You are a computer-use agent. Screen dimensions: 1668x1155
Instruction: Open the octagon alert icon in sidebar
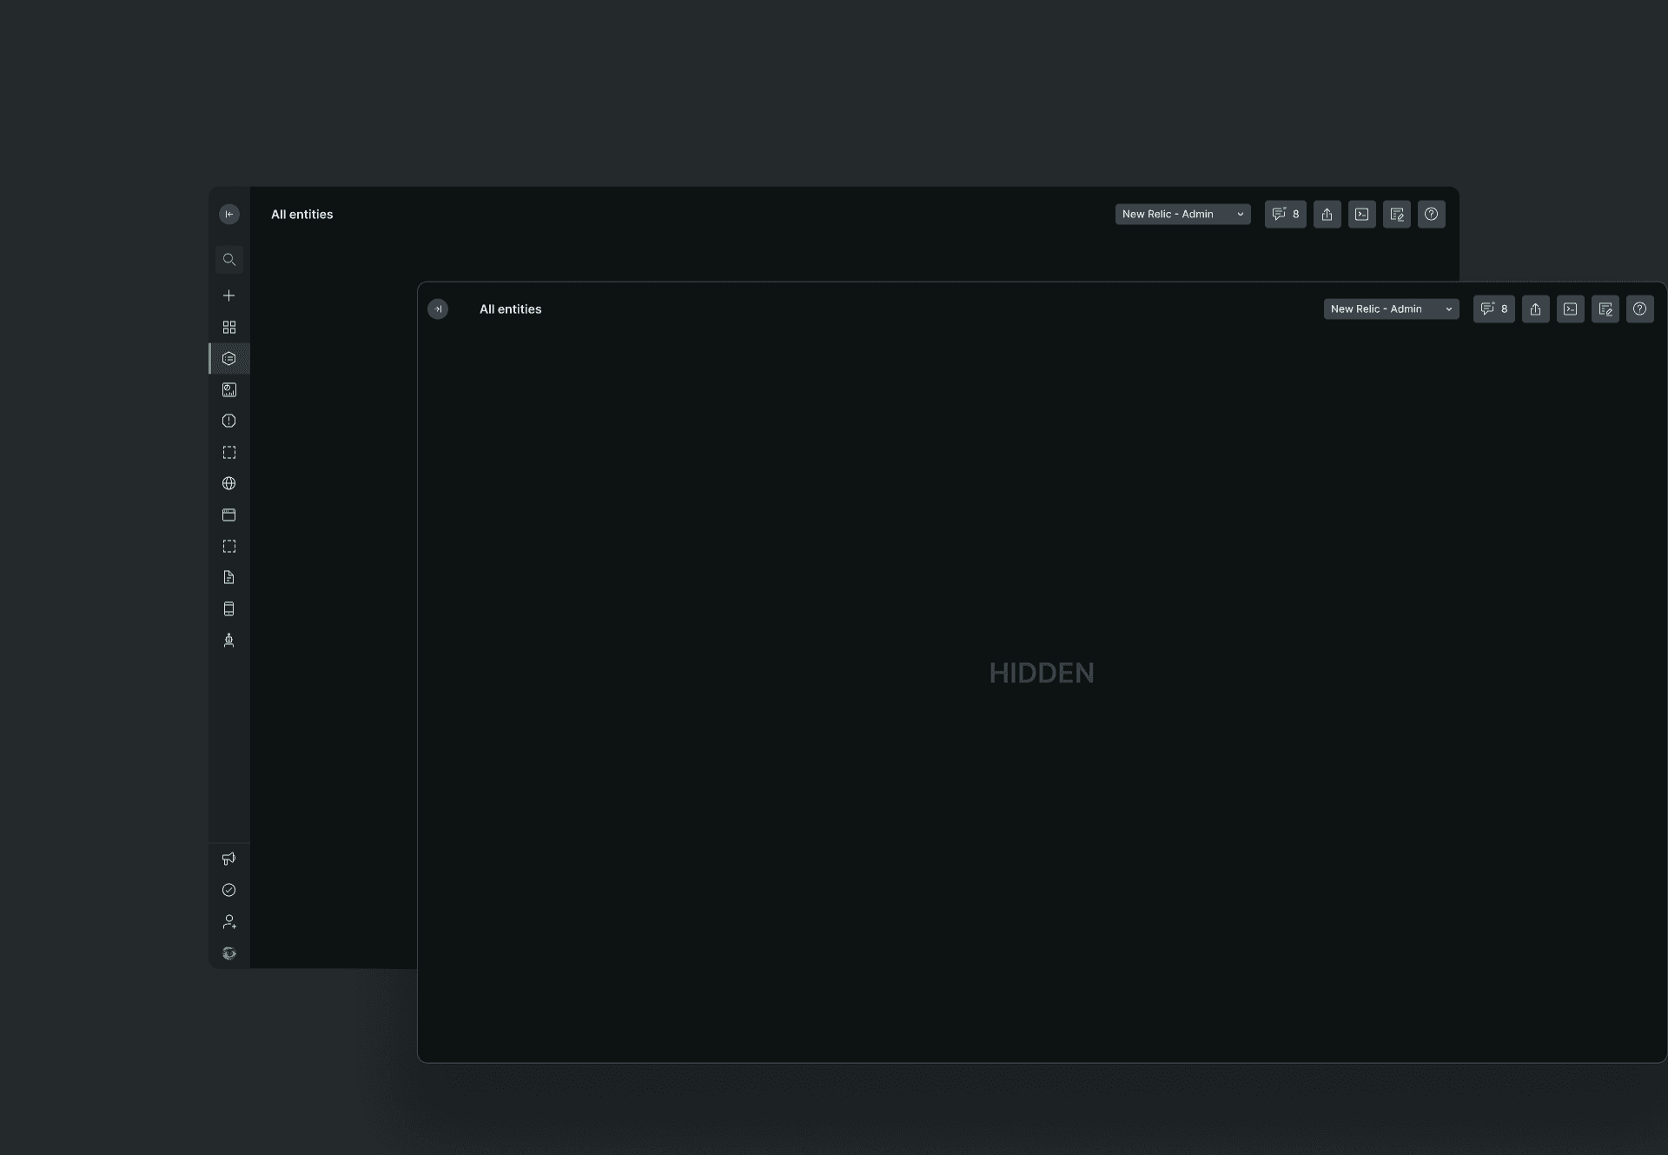(229, 422)
